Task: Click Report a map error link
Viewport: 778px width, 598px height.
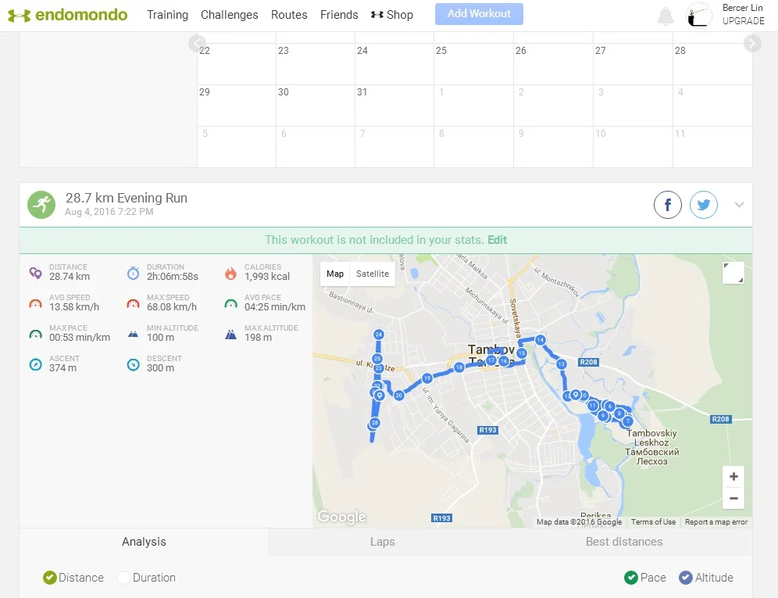Action: [716, 522]
